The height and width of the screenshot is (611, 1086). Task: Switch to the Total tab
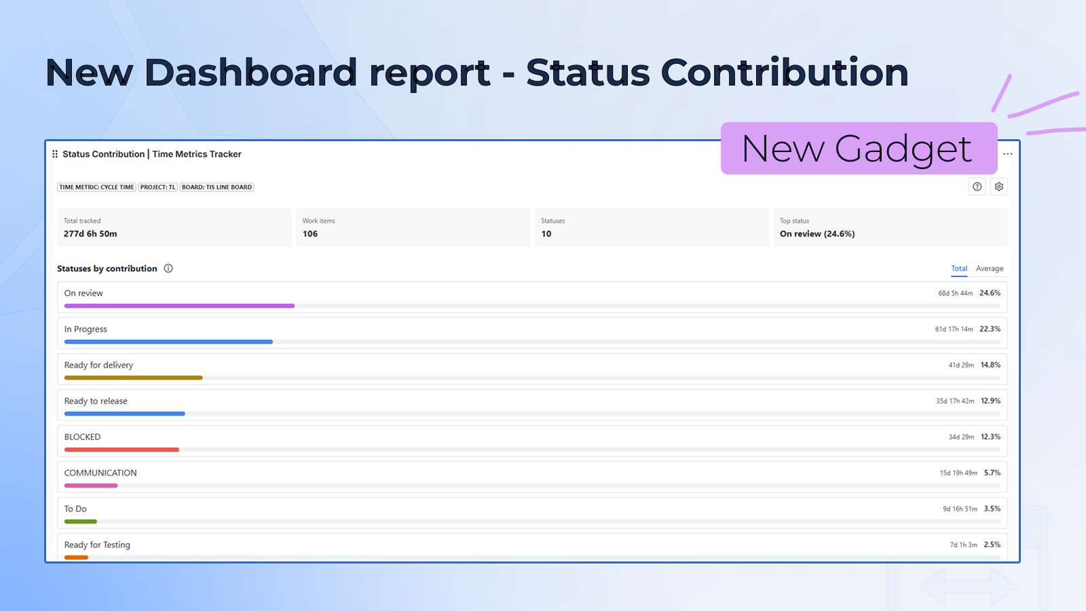(x=959, y=269)
